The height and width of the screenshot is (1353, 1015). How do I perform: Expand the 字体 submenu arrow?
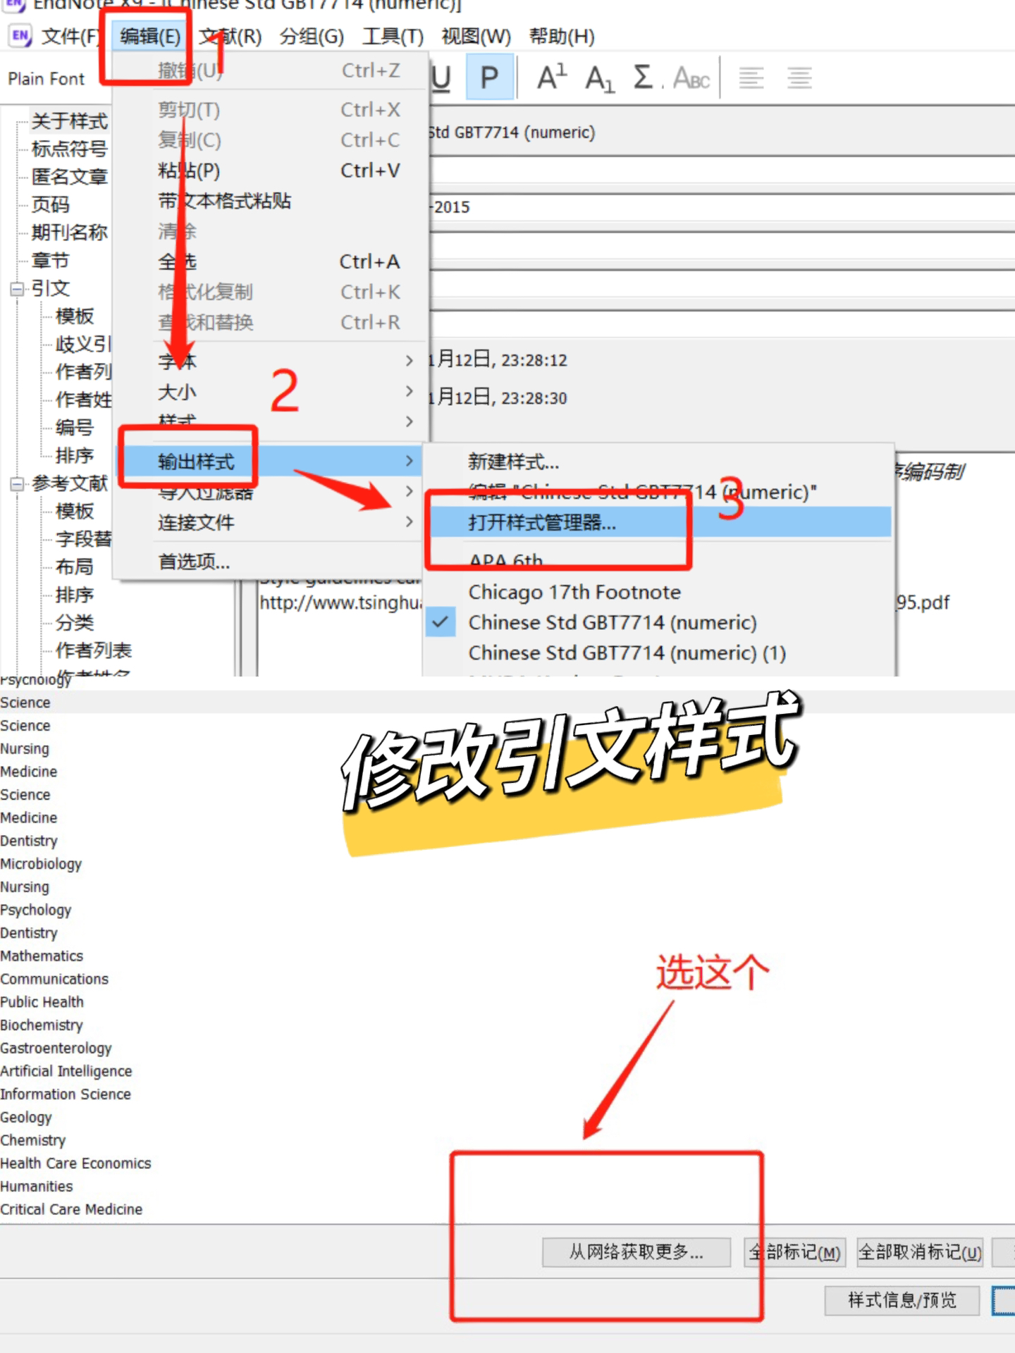pyautogui.click(x=409, y=361)
